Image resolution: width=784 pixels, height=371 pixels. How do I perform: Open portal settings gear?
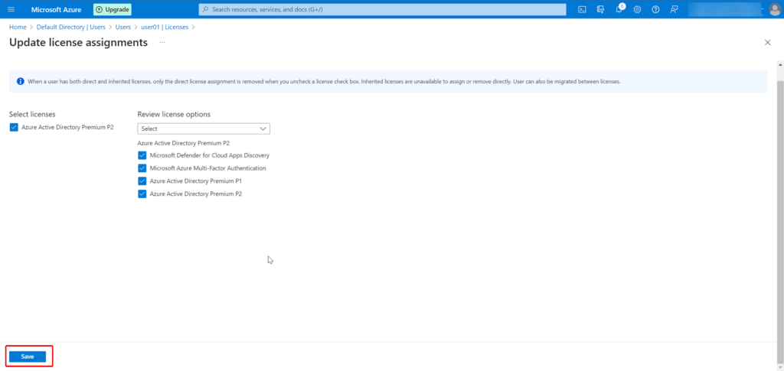(x=637, y=9)
